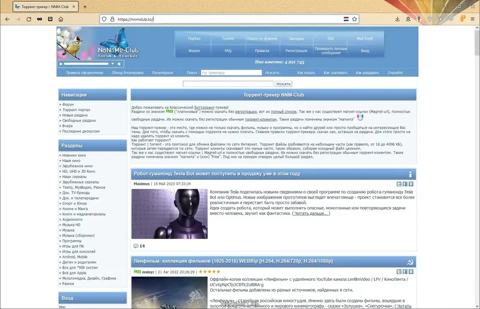The width and height of the screenshot is (480, 309).
Task: Click Читать дальше in Tesla Bot post
Action: (311, 214)
